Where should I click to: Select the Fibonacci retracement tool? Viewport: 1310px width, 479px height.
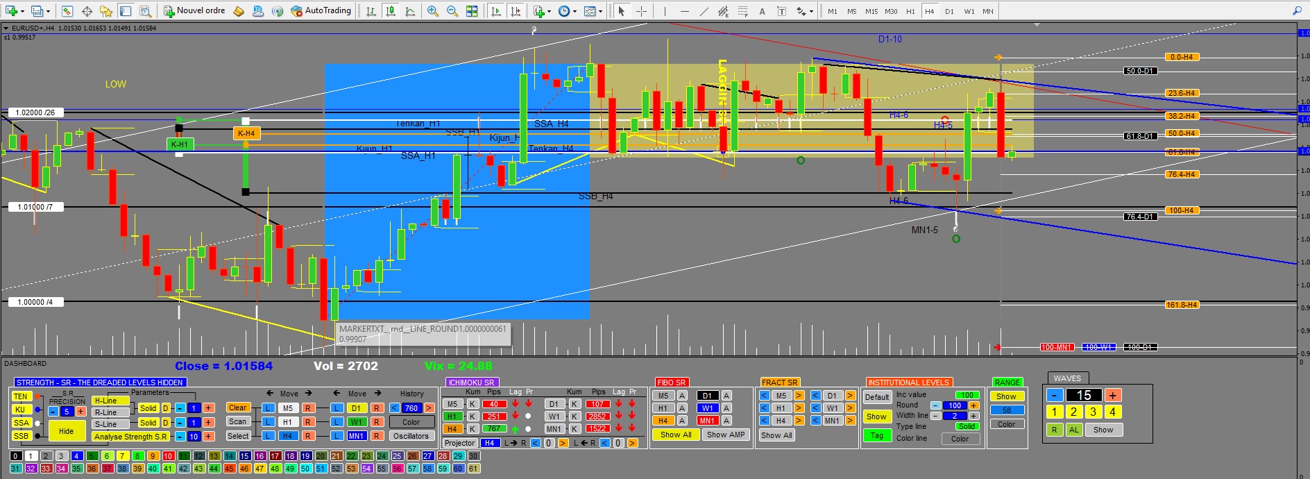(742, 11)
